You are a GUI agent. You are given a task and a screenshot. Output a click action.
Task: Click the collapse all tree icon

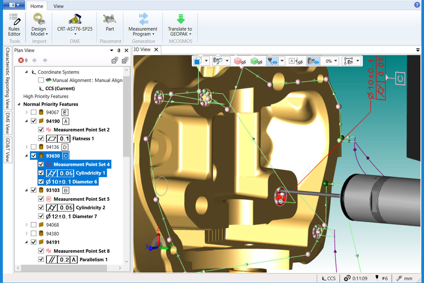tap(114, 60)
